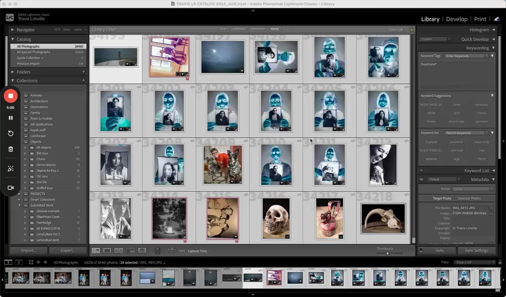Pause the screen recording
506x297 pixels.
[11, 118]
